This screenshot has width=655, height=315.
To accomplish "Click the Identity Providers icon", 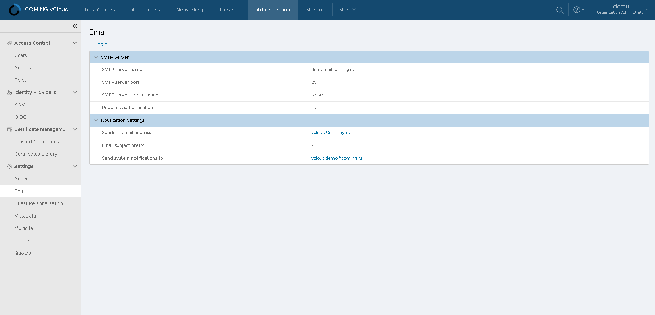I will 10,92.
